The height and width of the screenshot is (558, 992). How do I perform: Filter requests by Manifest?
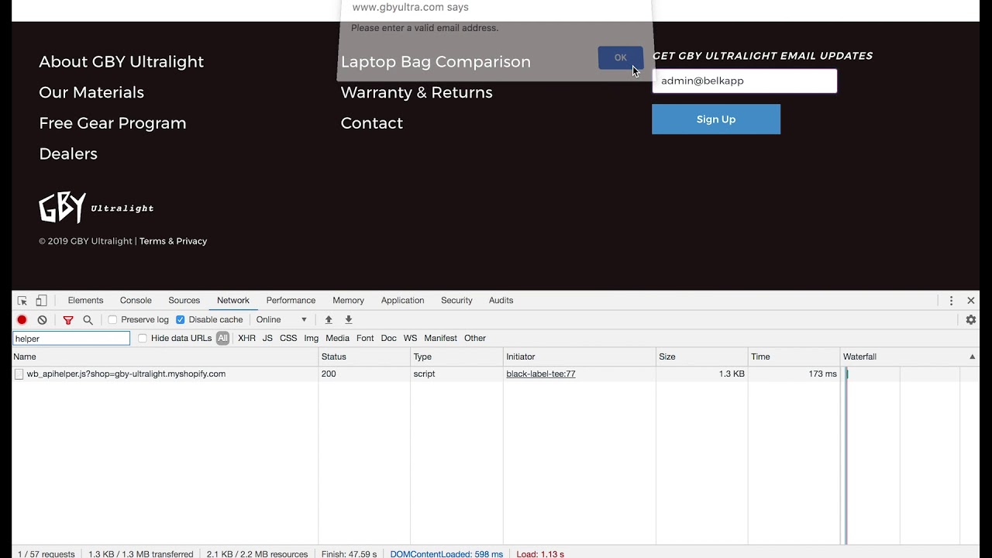tap(440, 338)
